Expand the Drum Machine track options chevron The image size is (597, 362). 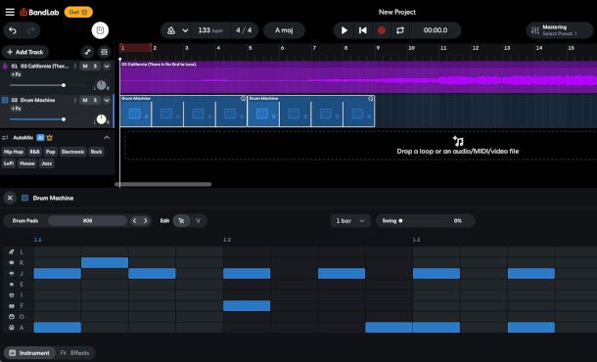click(x=107, y=100)
